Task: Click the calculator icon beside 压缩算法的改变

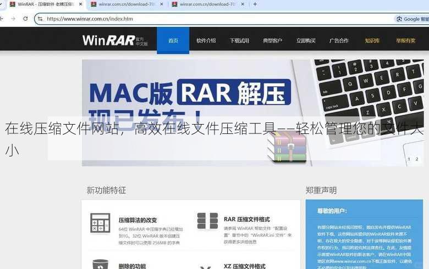Action: point(100,223)
